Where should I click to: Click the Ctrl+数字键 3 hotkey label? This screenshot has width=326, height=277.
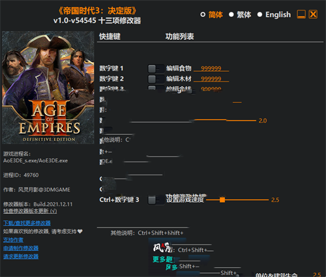119,199
